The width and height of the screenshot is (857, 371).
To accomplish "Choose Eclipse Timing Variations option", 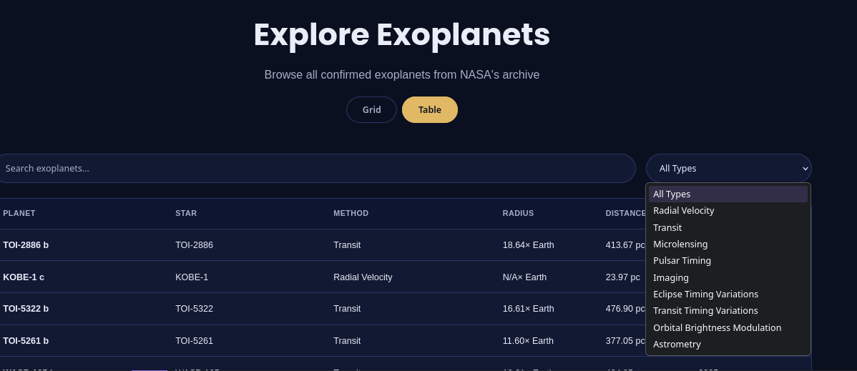I will (x=705, y=295).
